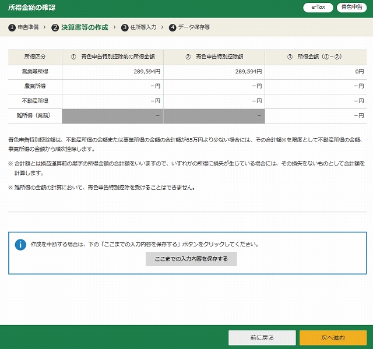Click the 農業所得 row label
This screenshot has width=373, height=349.
[x=35, y=86]
